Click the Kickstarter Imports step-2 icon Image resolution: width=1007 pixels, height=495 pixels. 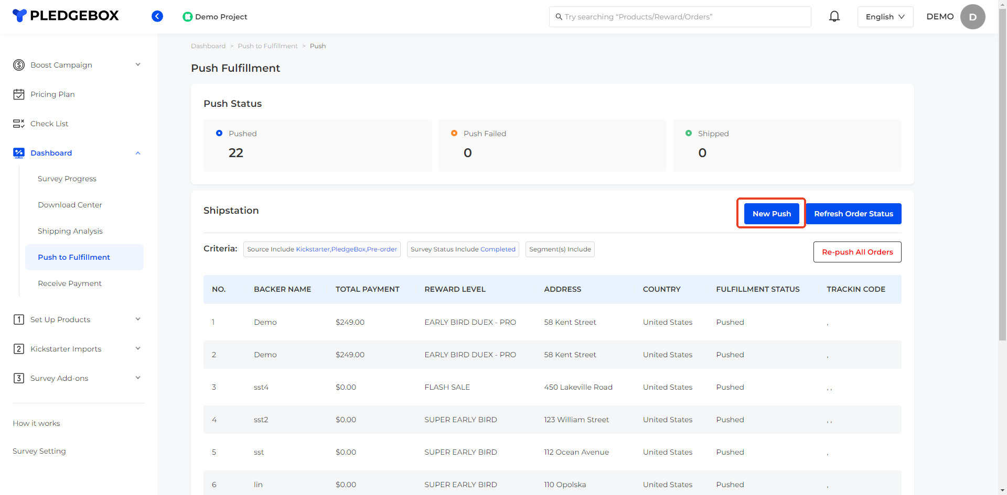click(x=19, y=349)
